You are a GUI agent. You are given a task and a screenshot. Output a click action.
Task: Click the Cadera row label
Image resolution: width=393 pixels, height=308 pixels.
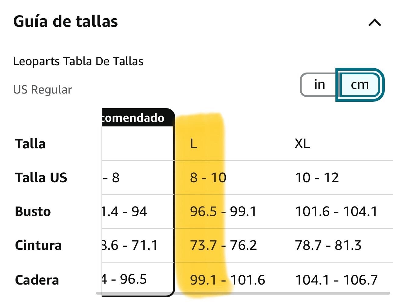[x=37, y=280]
